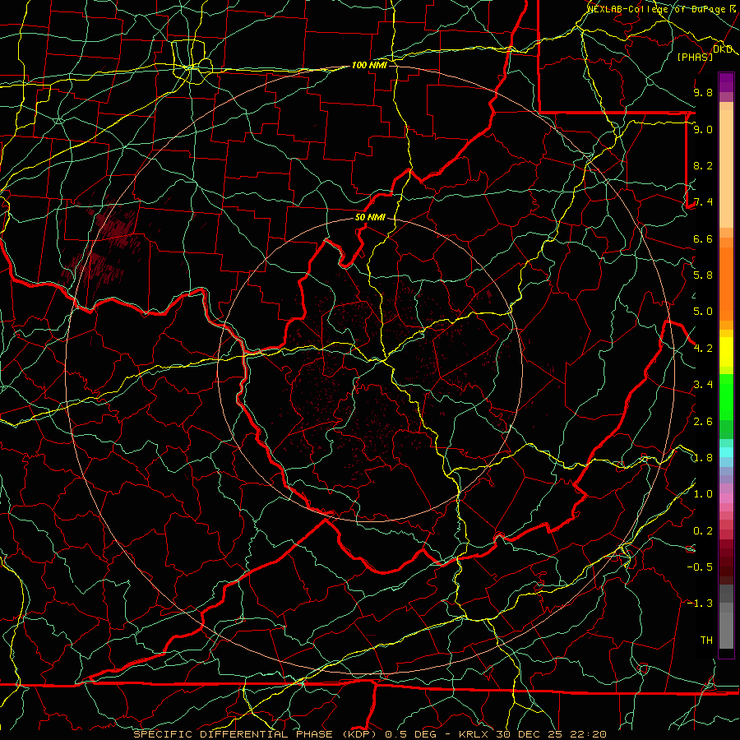The height and width of the screenshot is (740, 740).
Task: Click the 100 NMI range ring label
Action: [x=369, y=65]
